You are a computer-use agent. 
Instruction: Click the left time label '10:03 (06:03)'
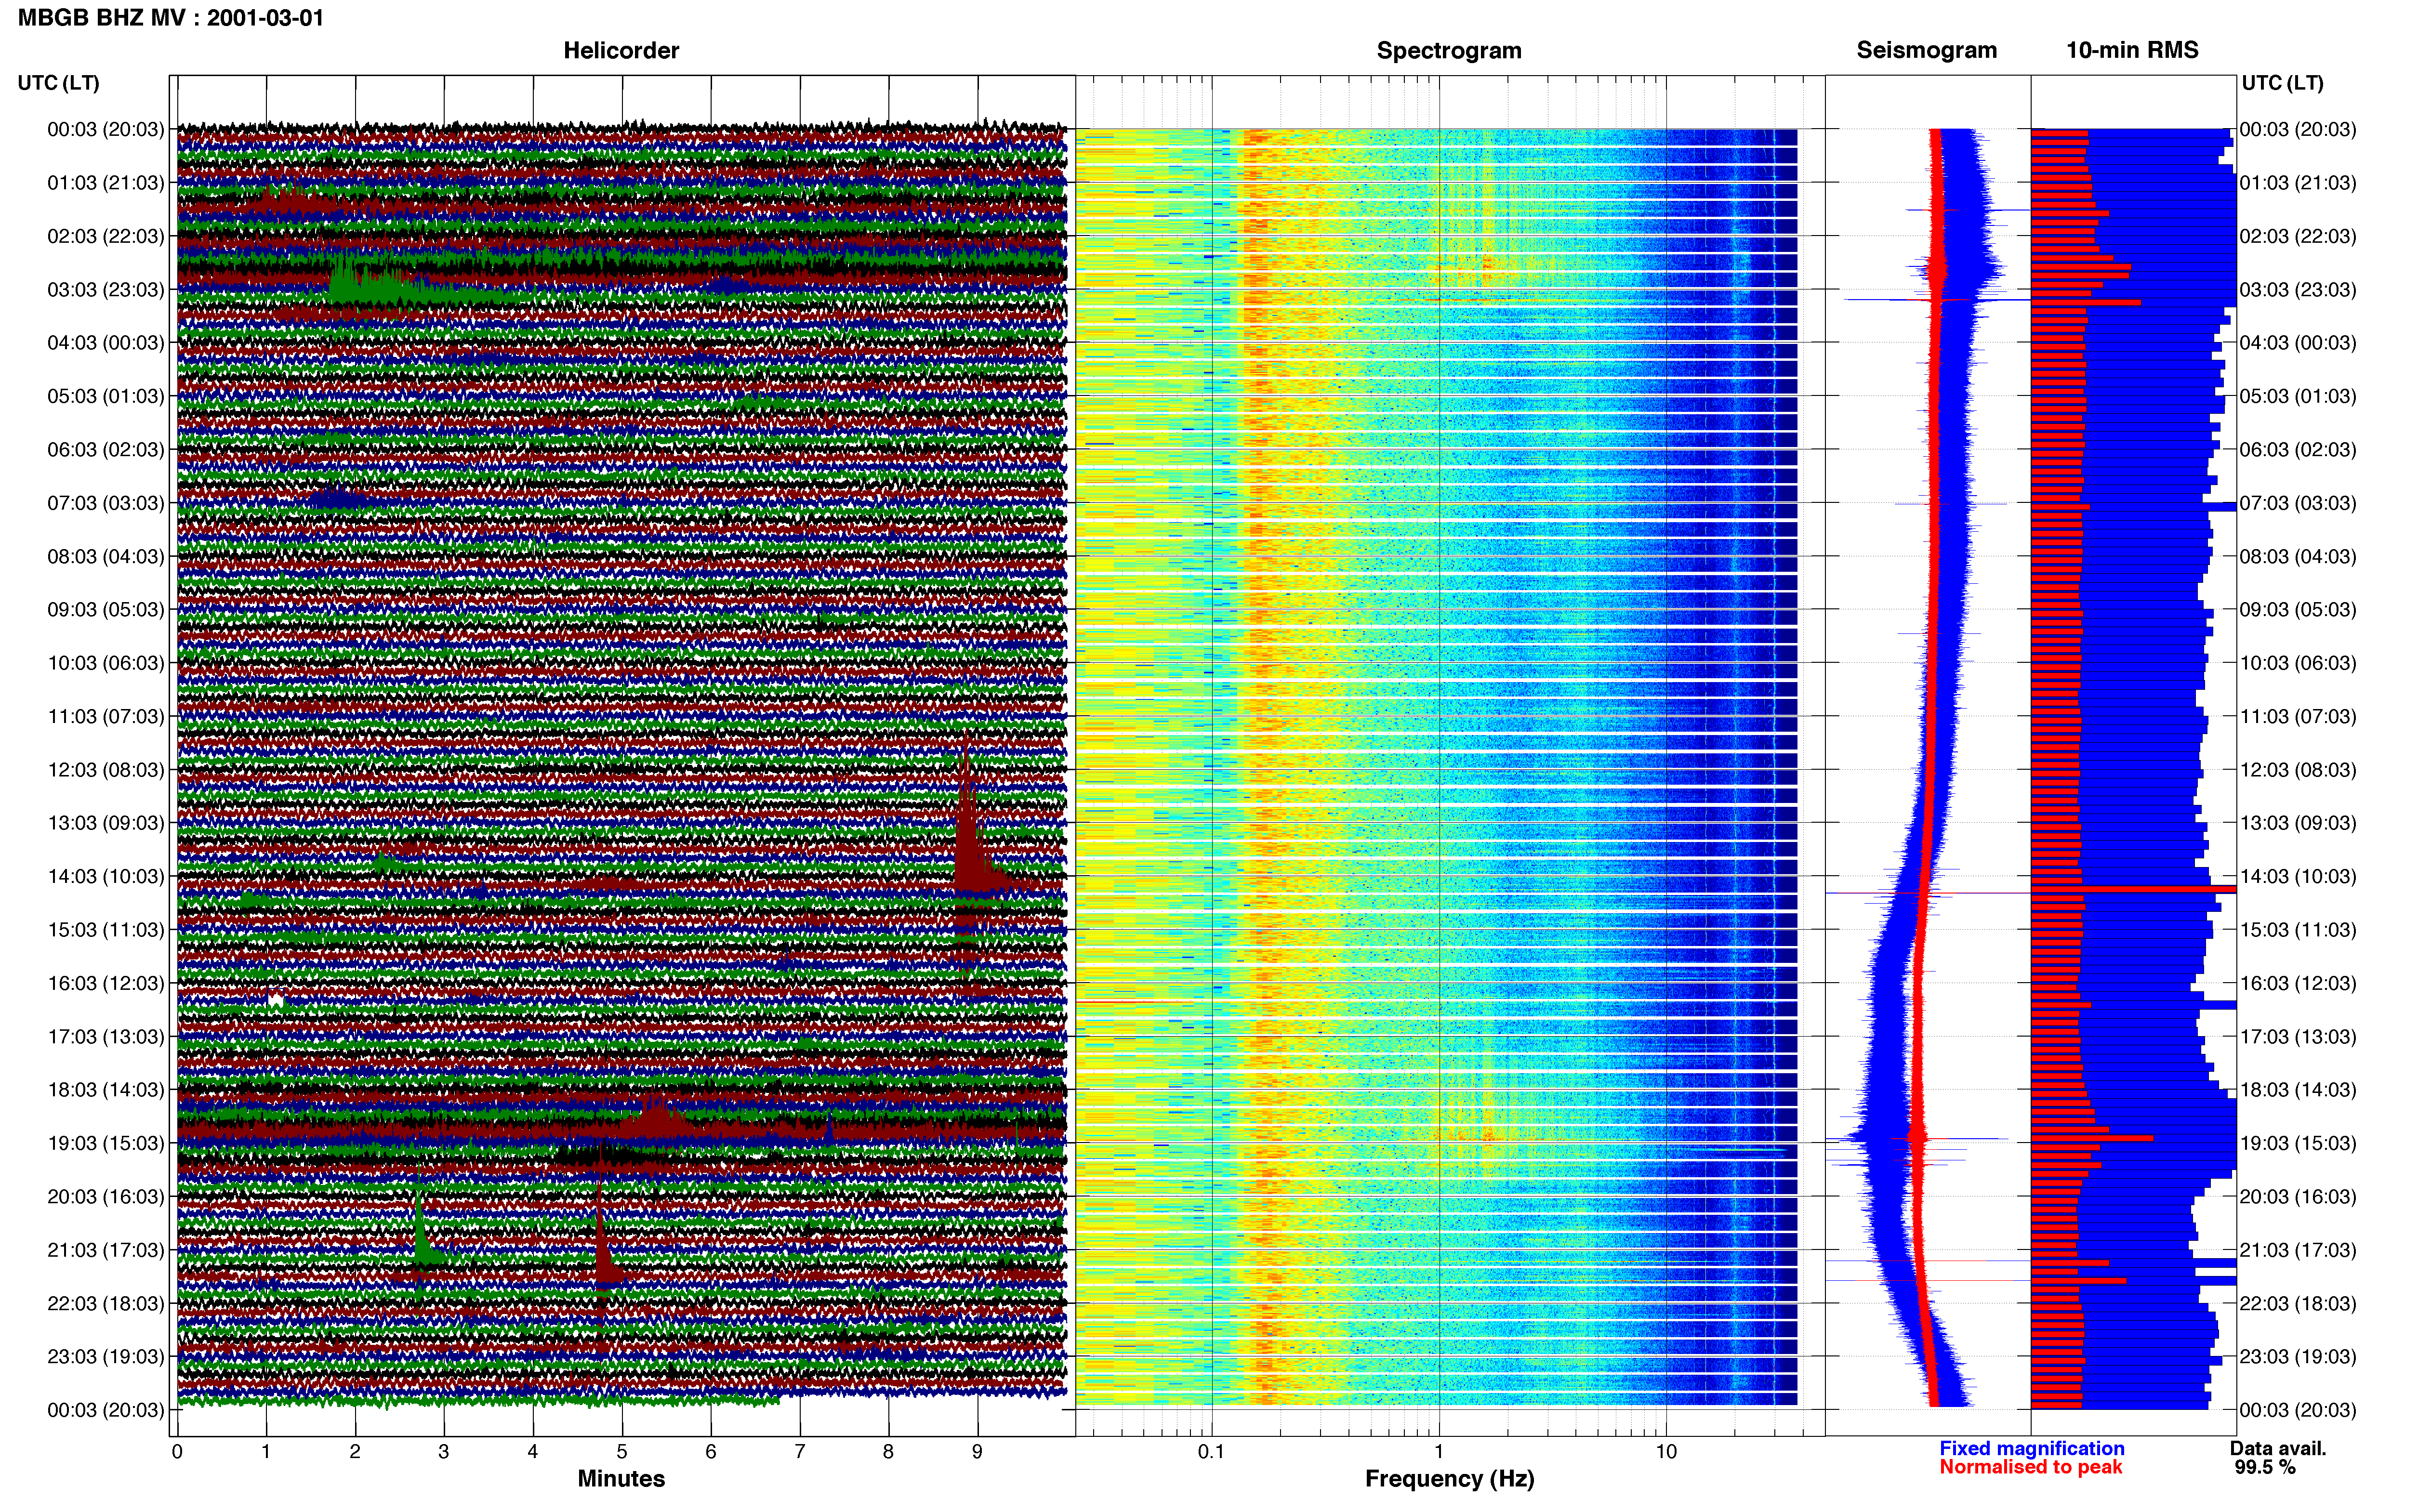(x=106, y=663)
